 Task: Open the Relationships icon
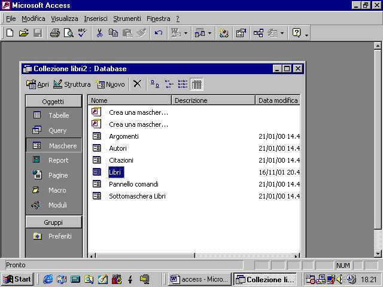(x=259, y=33)
